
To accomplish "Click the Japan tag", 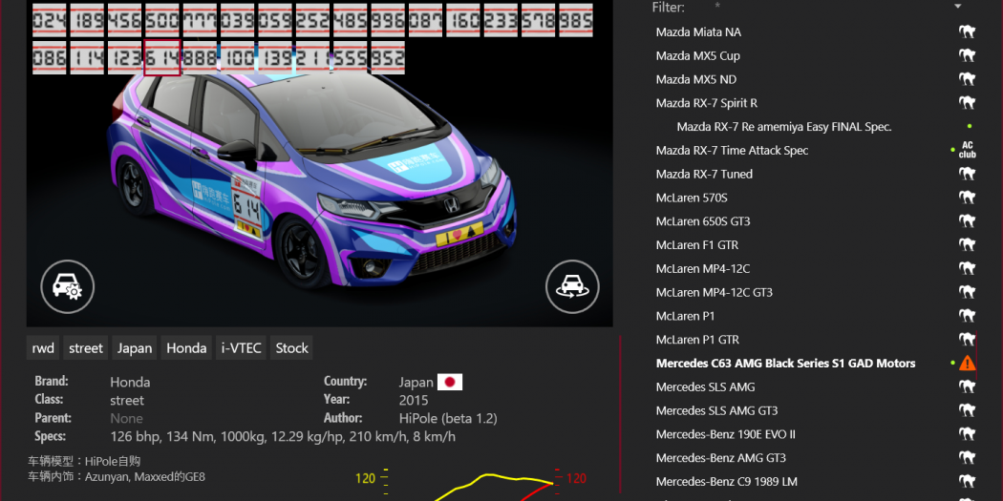I will (135, 347).
